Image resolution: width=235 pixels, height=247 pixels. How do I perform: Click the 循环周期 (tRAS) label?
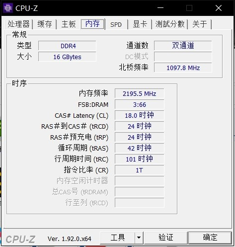pyautogui.click(x=83, y=148)
